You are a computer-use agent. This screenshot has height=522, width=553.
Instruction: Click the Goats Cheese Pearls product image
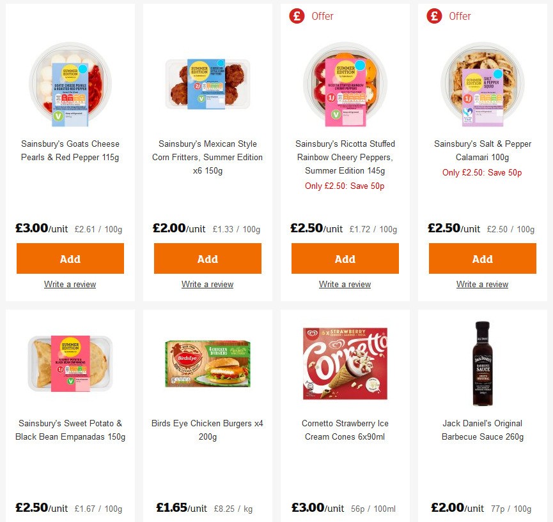70,83
